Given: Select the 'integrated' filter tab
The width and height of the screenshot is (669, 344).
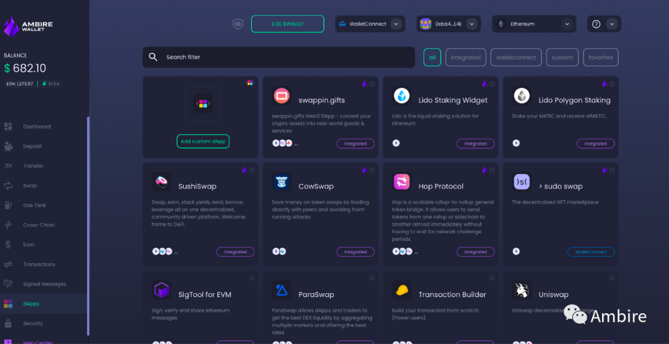Looking at the screenshot, I should (466, 57).
